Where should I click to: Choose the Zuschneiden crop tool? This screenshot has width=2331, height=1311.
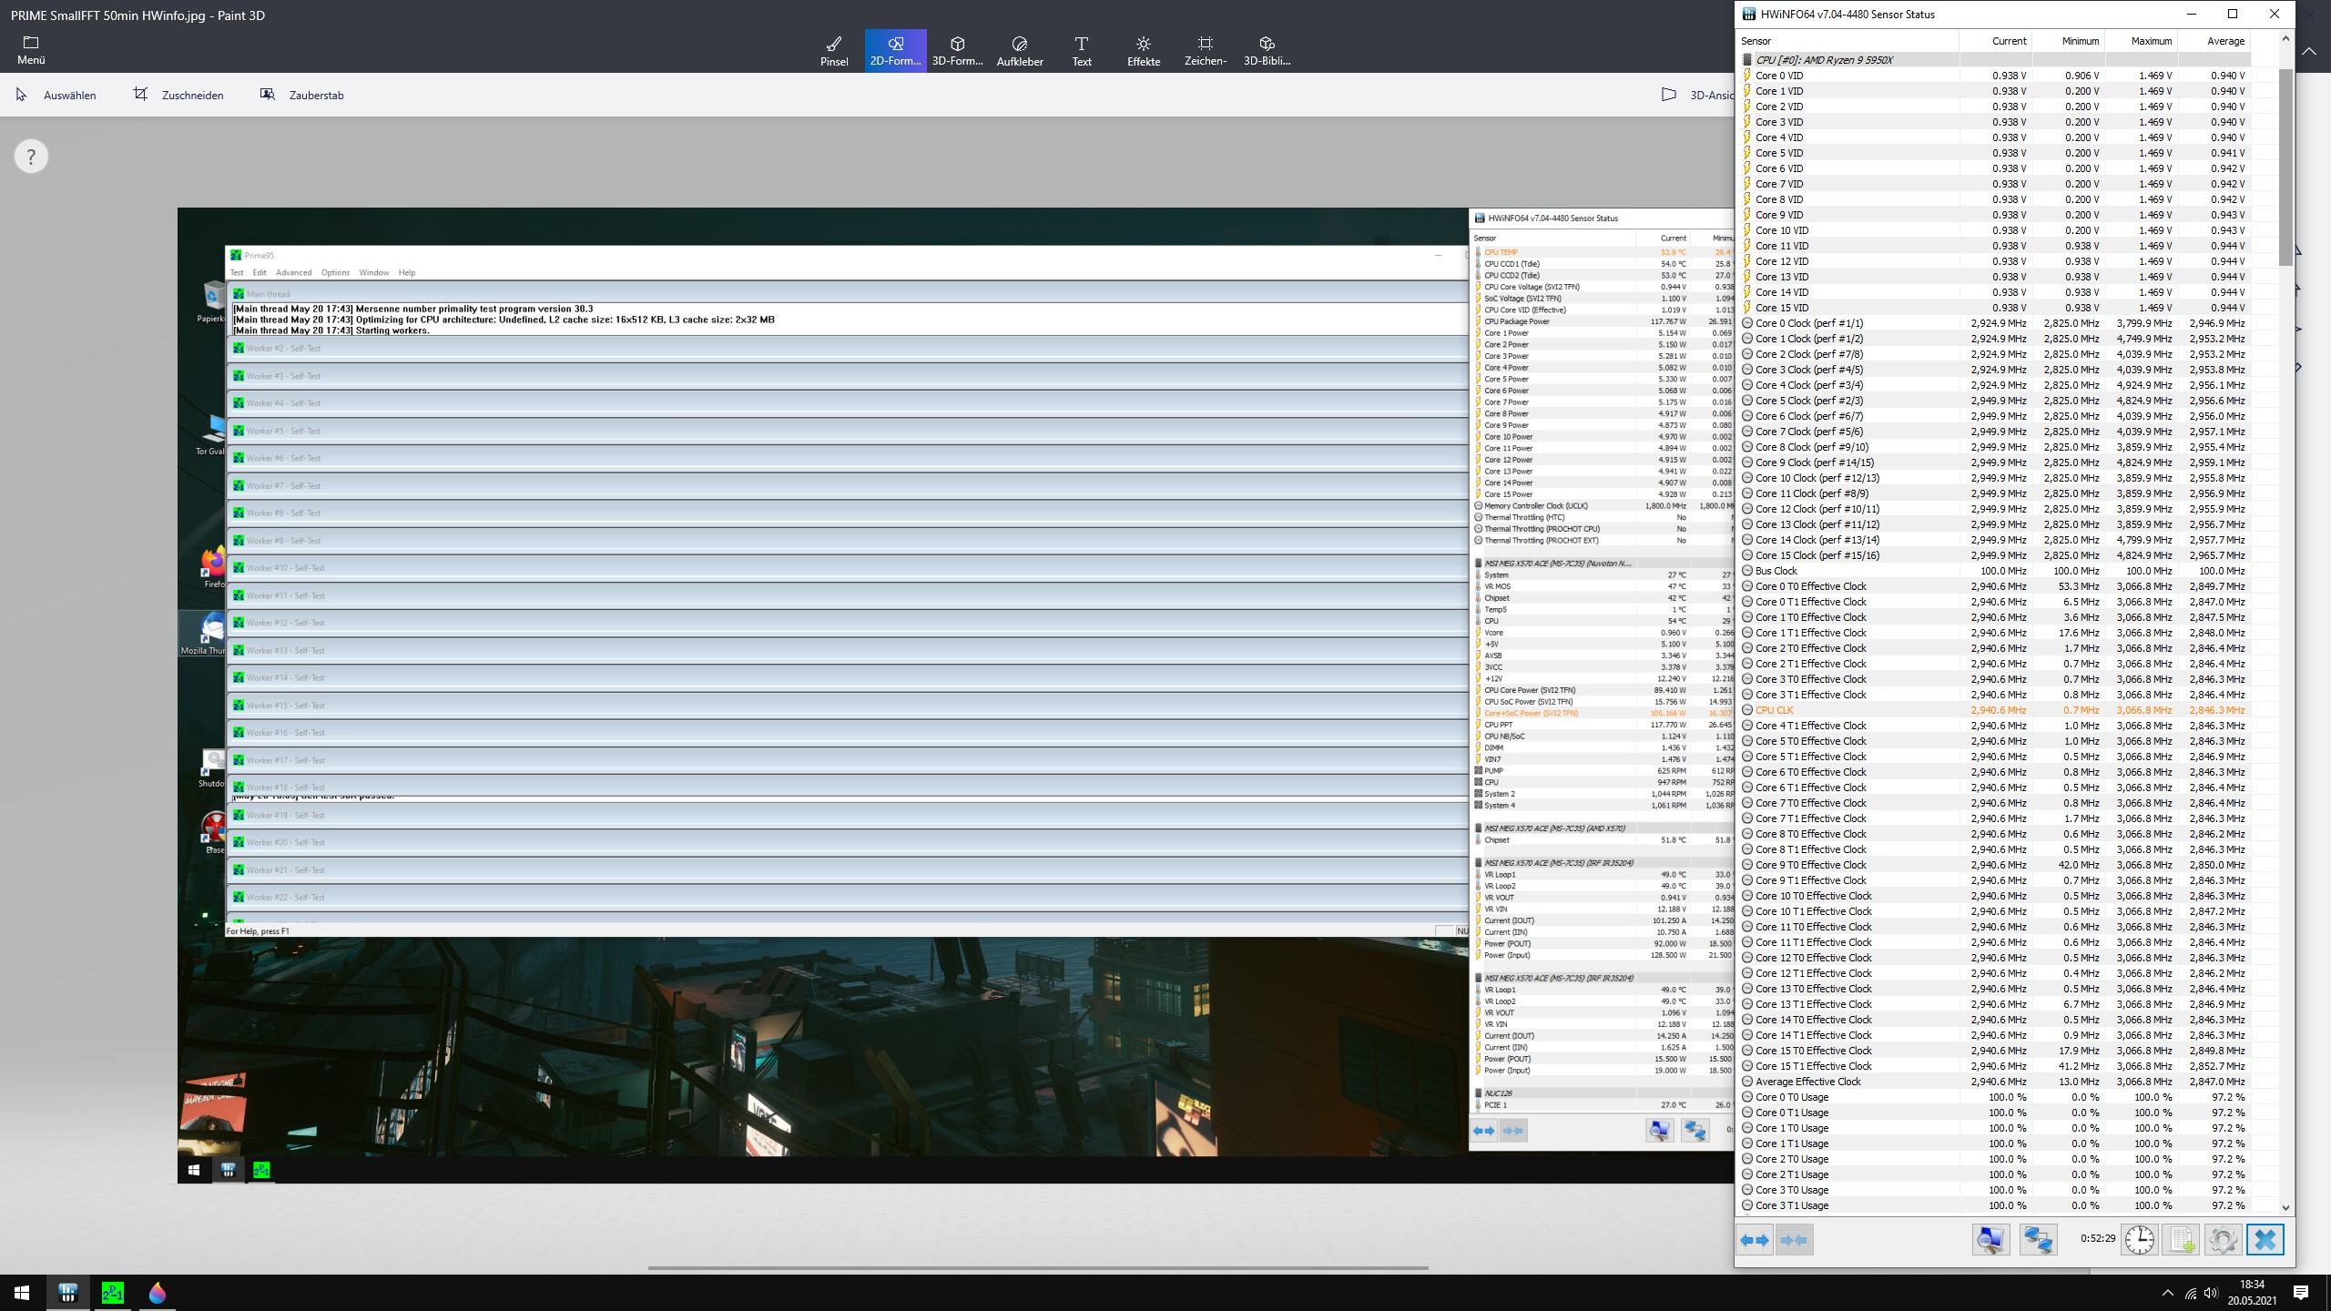point(178,95)
